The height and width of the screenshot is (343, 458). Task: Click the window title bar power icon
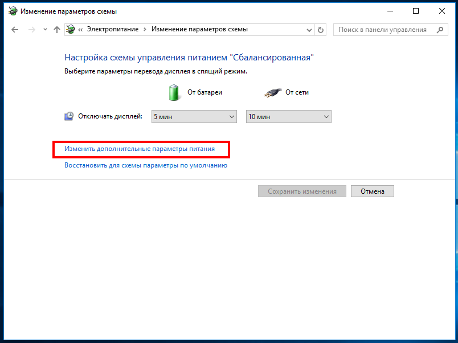pyautogui.click(x=13, y=11)
